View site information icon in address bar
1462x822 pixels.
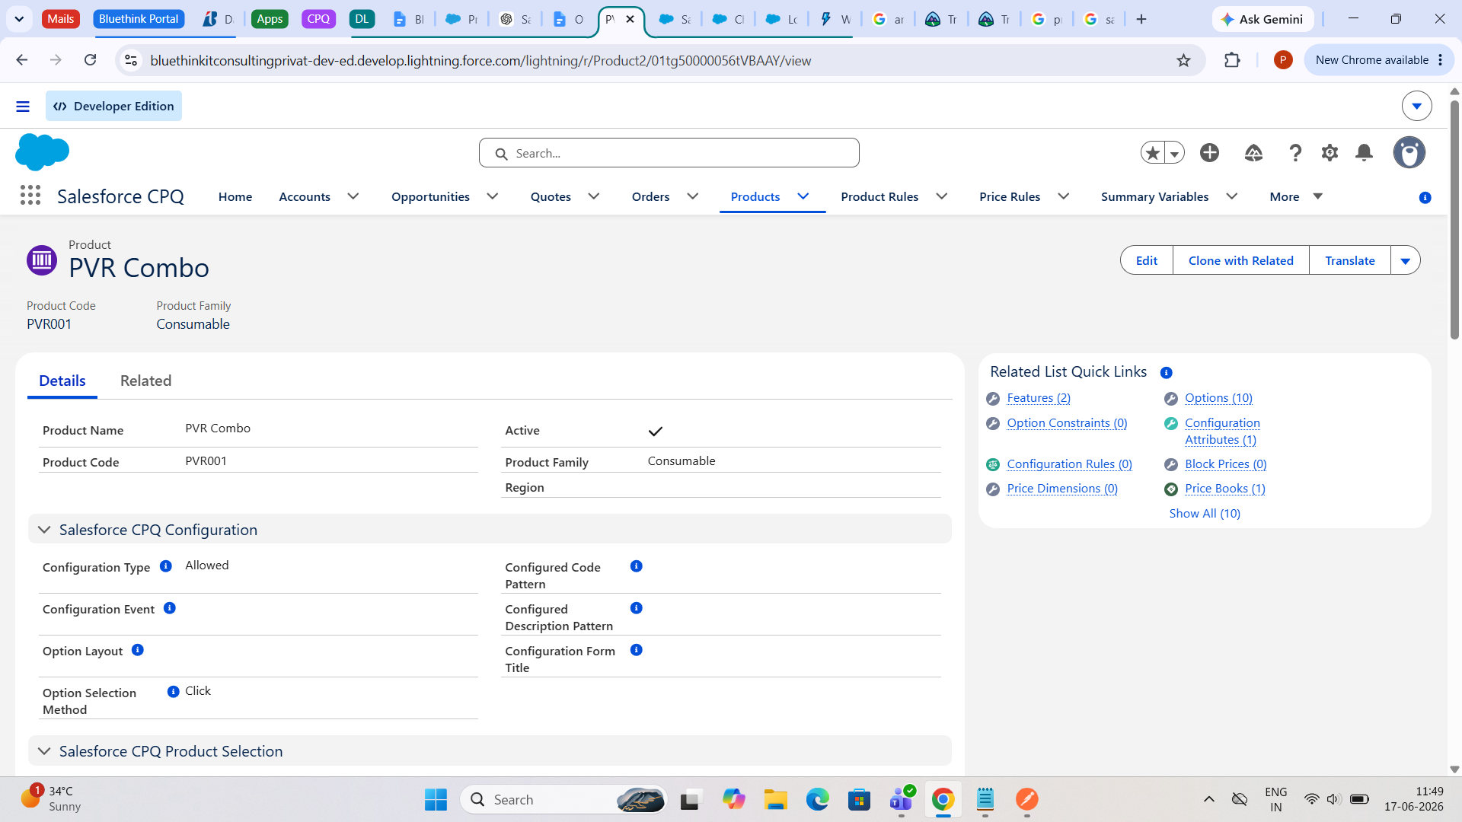[x=131, y=60]
